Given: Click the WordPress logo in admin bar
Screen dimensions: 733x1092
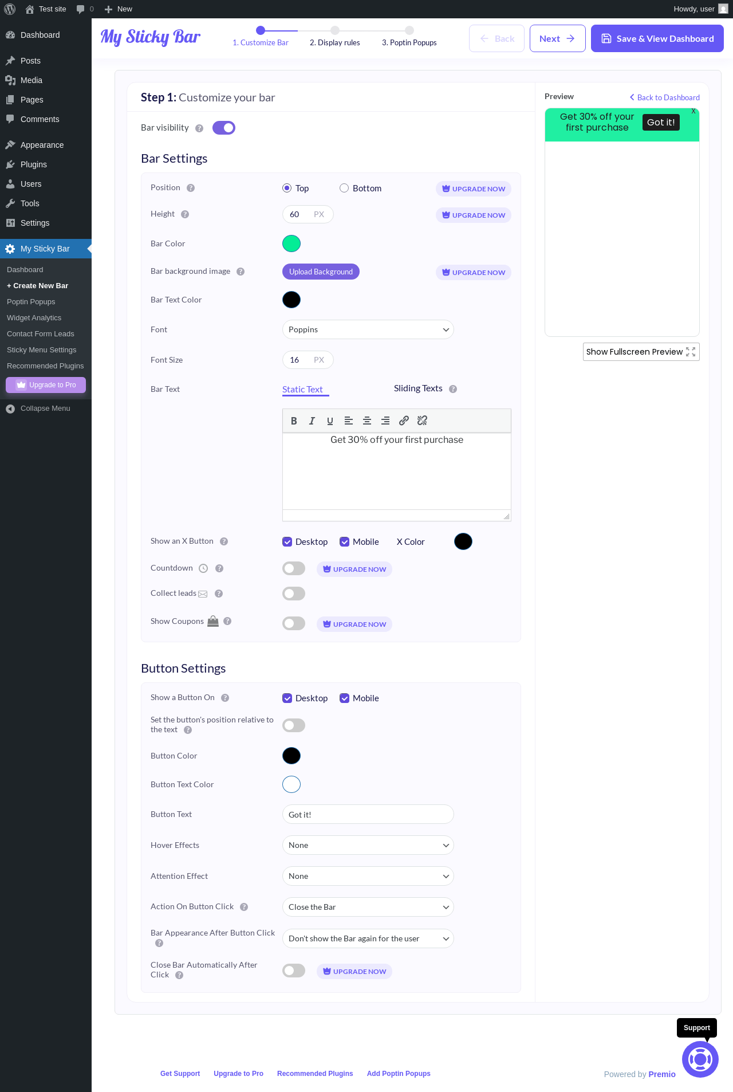Looking at the screenshot, I should pyautogui.click(x=10, y=9).
